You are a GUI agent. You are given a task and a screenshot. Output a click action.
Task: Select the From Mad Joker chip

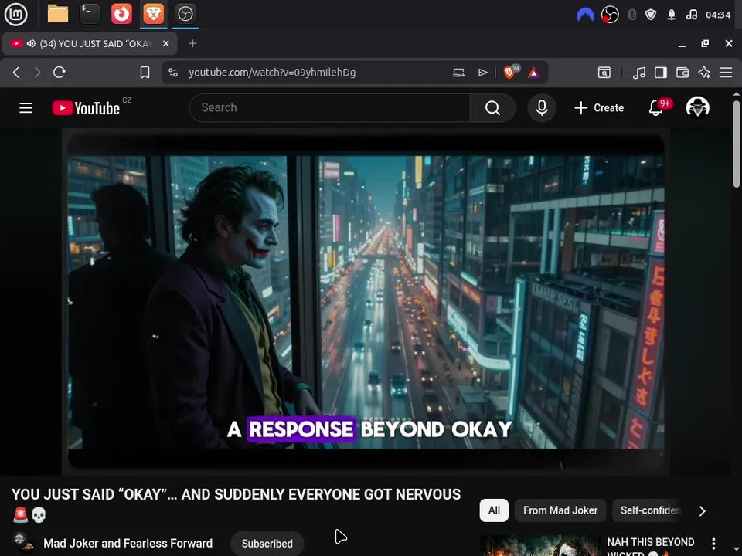(x=560, y=510)
